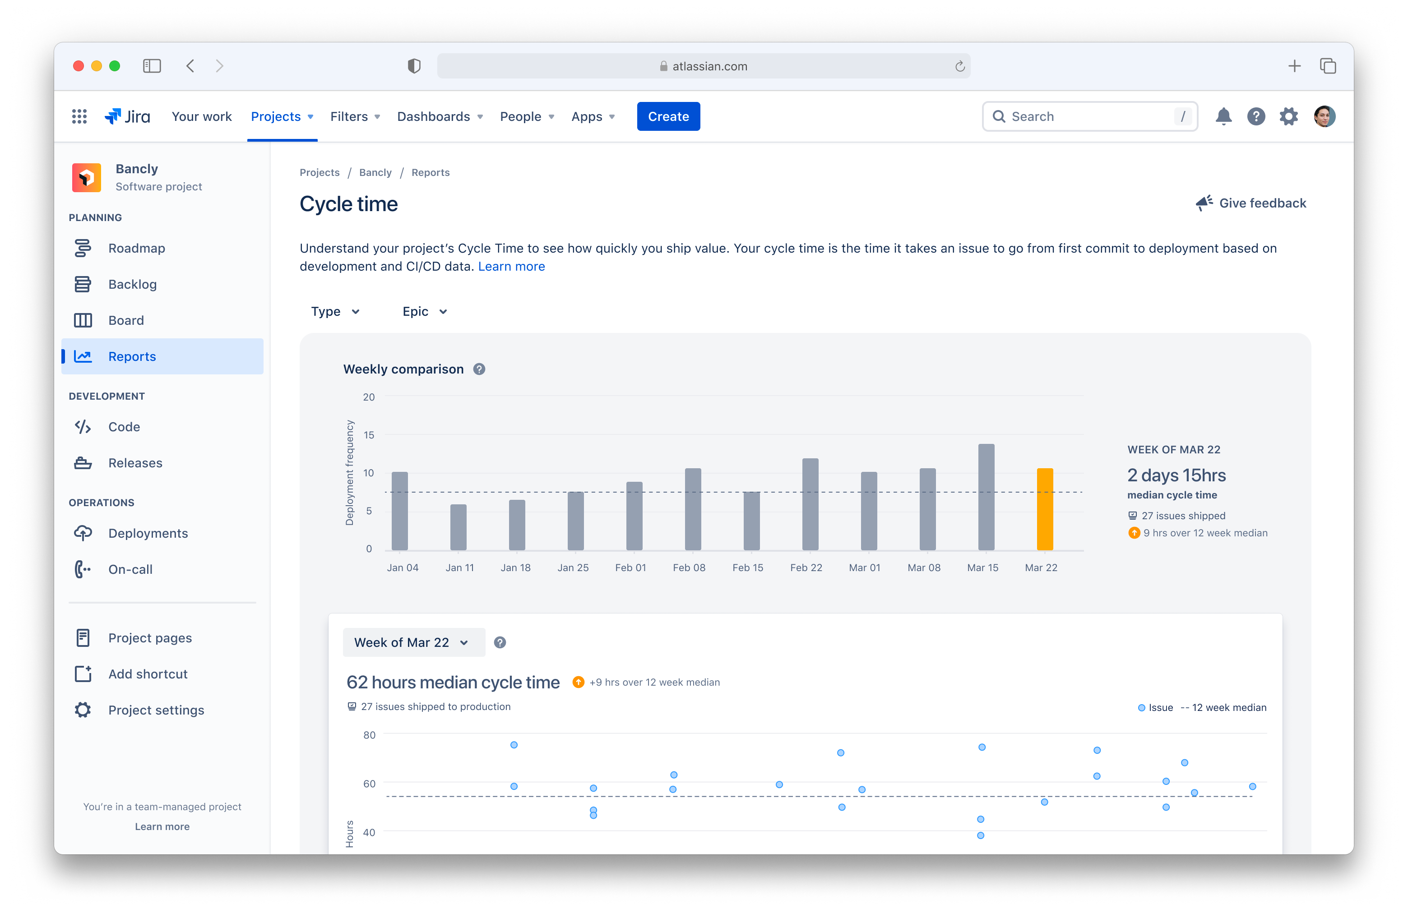Select the orange Mar 22 bar

1045,510
